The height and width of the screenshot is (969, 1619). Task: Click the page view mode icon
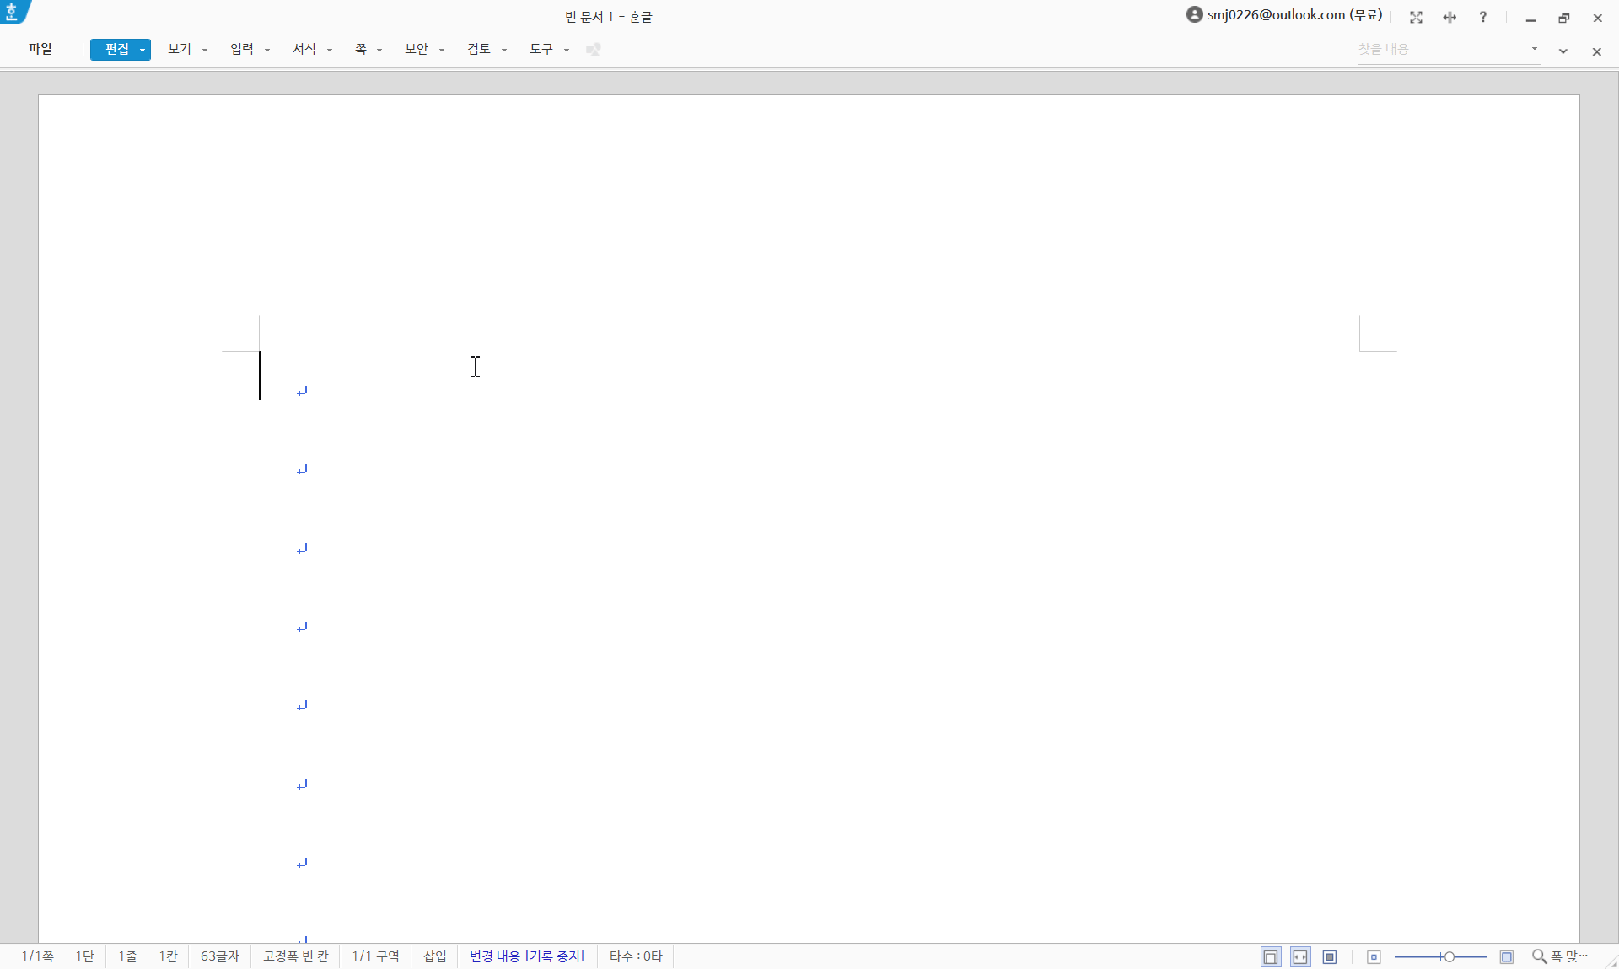click(1271, 956)
